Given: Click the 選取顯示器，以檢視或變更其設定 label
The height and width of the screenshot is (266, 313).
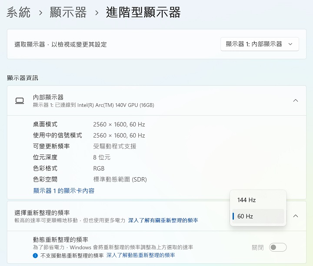Looking at the screenshot, I should [60, 44].
